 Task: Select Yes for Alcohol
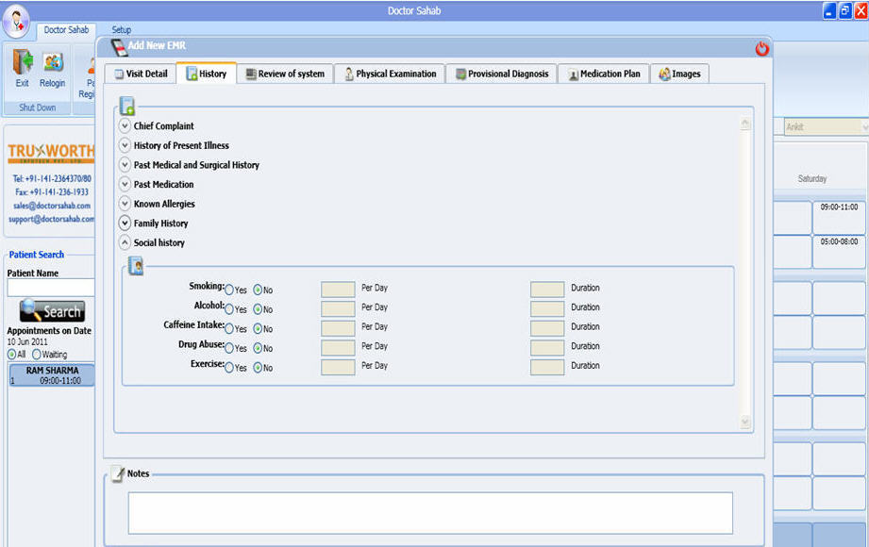(229, 309)
